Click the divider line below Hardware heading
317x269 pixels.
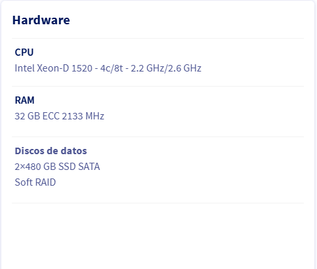pos(158,39)
